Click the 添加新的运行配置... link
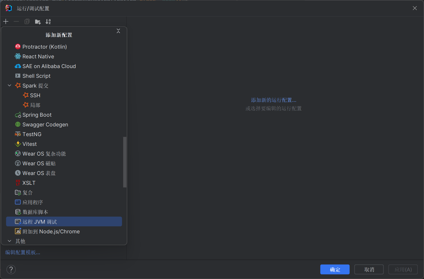The image size is (424, 279). coord(274,100)
